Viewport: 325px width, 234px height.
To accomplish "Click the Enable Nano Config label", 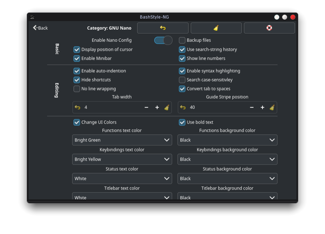I will (x=112, y=40).
